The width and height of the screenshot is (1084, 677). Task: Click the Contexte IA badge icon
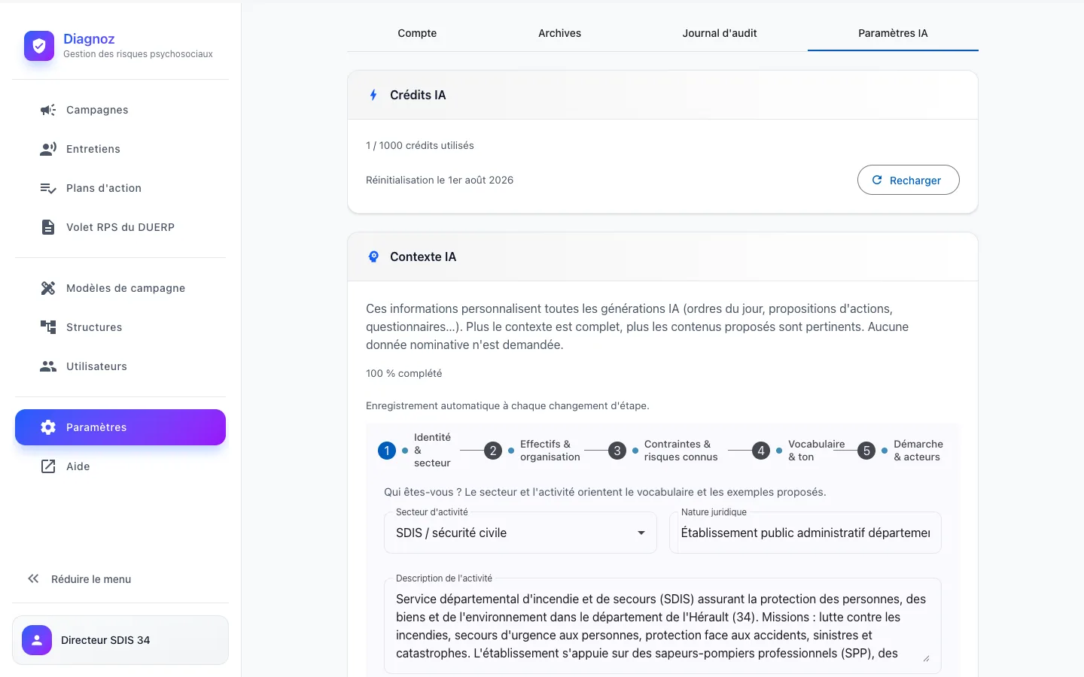(x=373, y=257)
